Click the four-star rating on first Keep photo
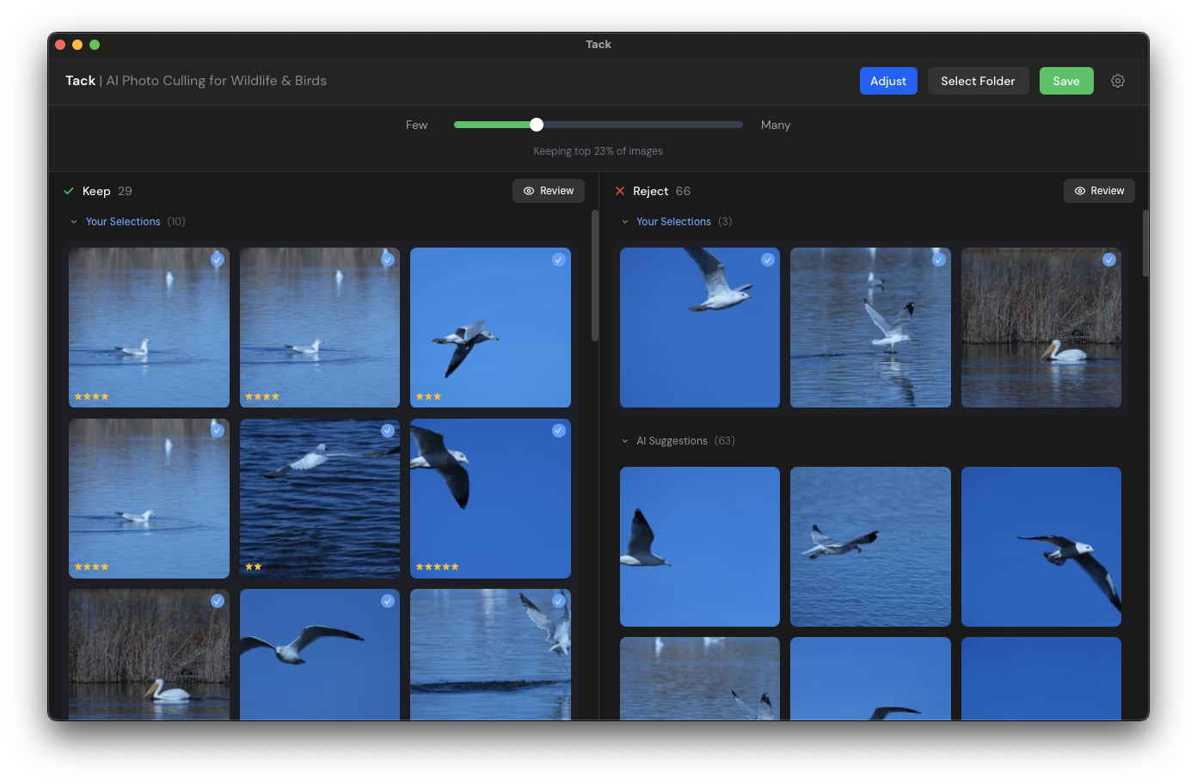This screenshot has height=784, width=1197. [x=91, y=396]
